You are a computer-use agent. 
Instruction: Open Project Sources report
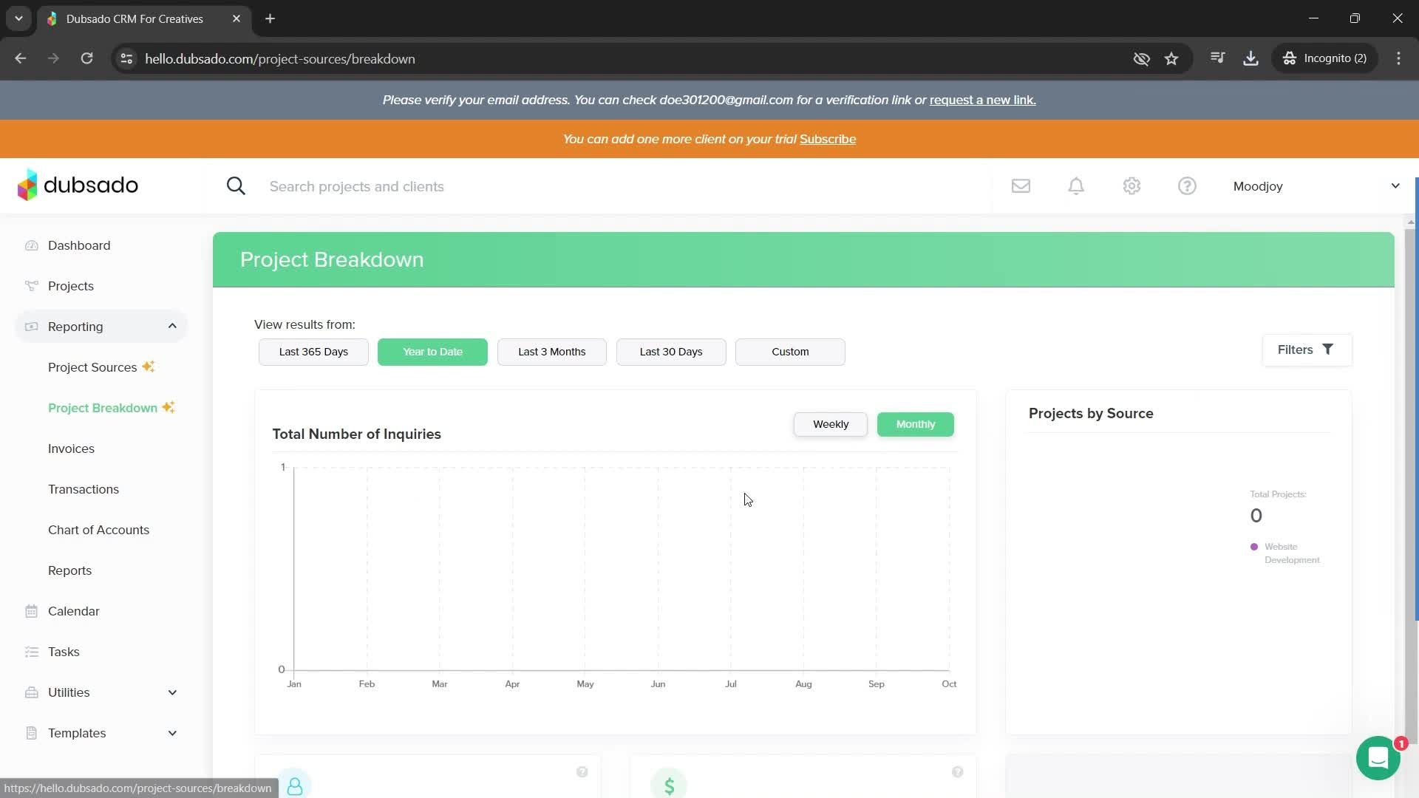(92, 367)
